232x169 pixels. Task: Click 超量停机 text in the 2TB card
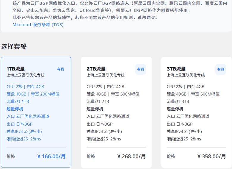click(x=95, y=109)
